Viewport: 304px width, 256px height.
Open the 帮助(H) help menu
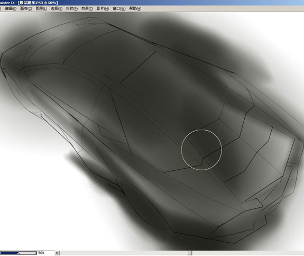135,8
